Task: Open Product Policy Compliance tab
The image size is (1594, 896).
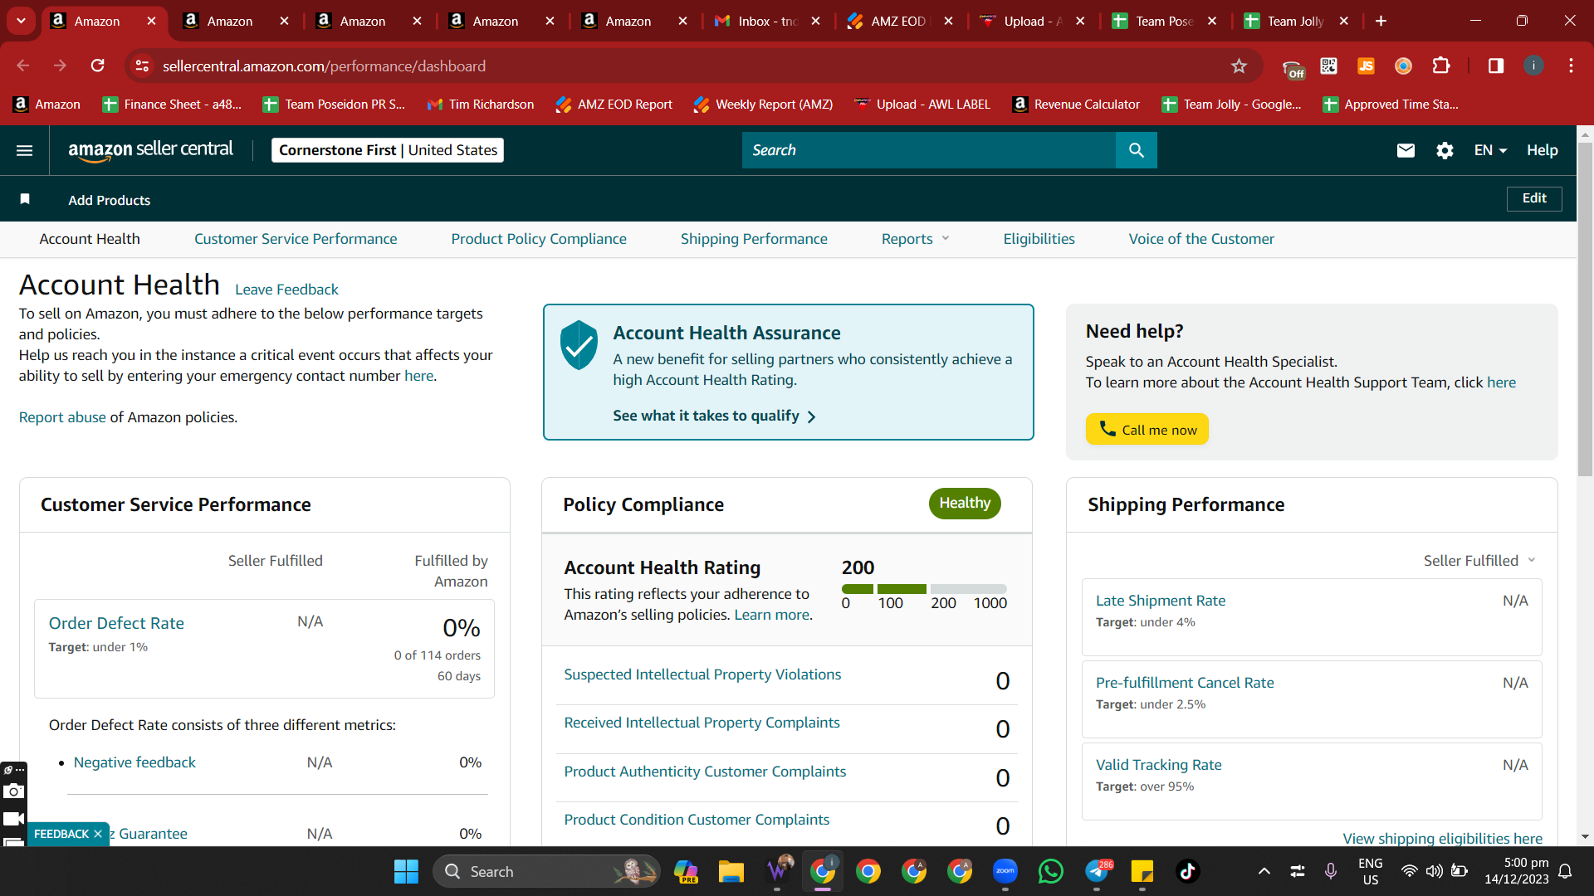Action: coord(539,239)
